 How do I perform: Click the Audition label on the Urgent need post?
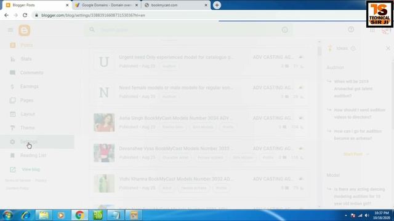169,66
